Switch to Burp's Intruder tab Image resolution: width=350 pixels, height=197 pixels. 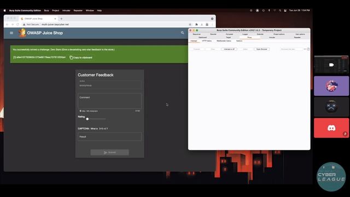(x=272, y=38)
